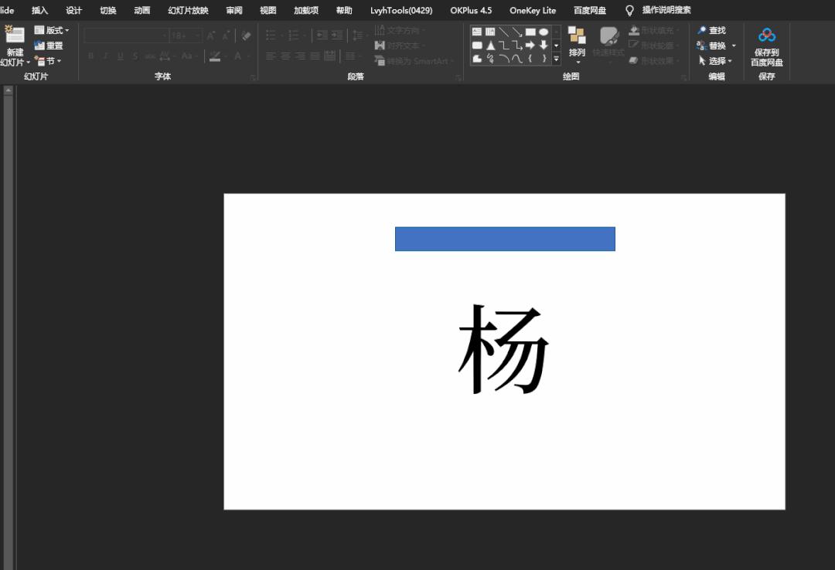
Task: Open the 选择 (Select) dropdown menu
Action: [x=716, y=60]
